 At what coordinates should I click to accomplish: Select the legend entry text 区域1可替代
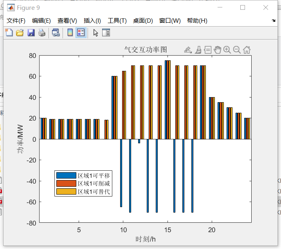click(x=94, y=191)
